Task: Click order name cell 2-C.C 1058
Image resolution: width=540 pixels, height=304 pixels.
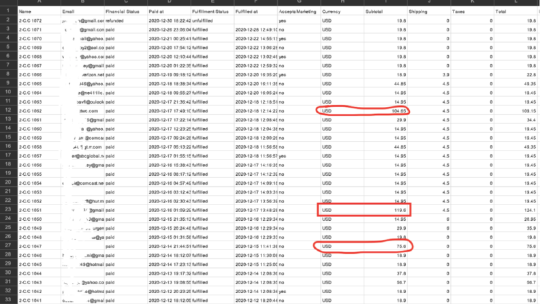Action: tap(39, 147)
